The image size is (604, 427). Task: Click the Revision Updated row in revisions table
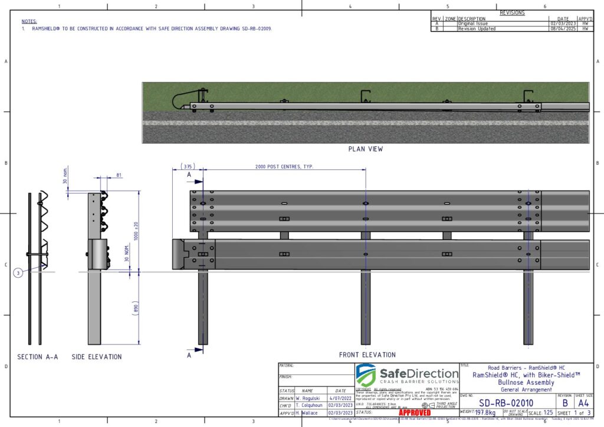tap(477, 29)
